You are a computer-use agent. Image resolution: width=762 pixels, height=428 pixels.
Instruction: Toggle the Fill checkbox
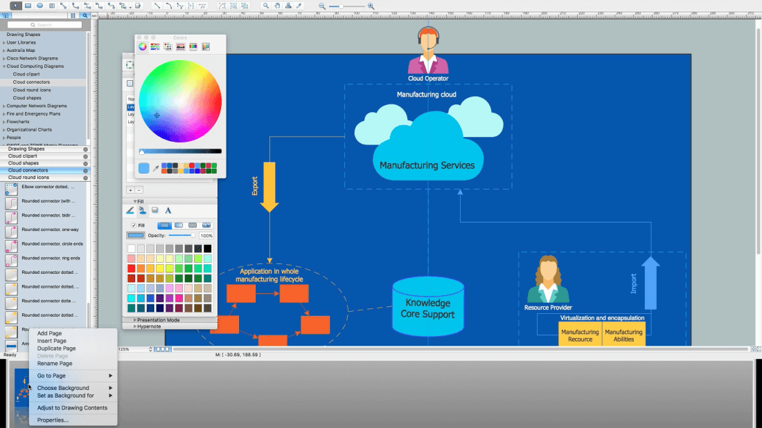pyautogui.click(x=134, y=225)
